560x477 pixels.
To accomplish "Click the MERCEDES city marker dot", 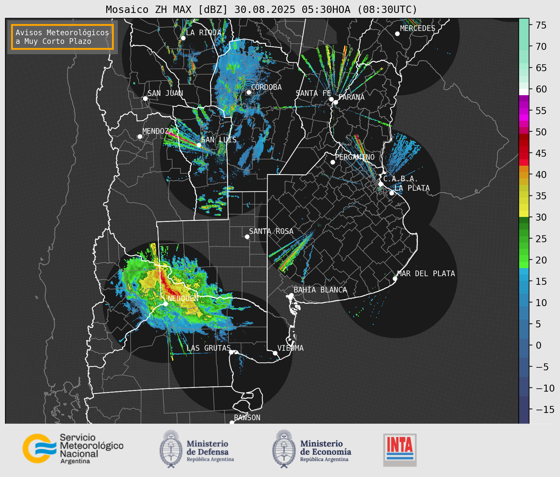I will pyautogui.click(x=397, y=34).
